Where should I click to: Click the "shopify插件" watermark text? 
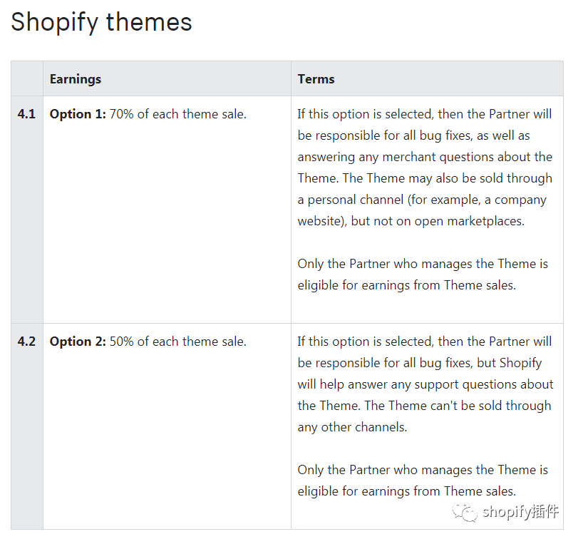[x=521, y=512]
